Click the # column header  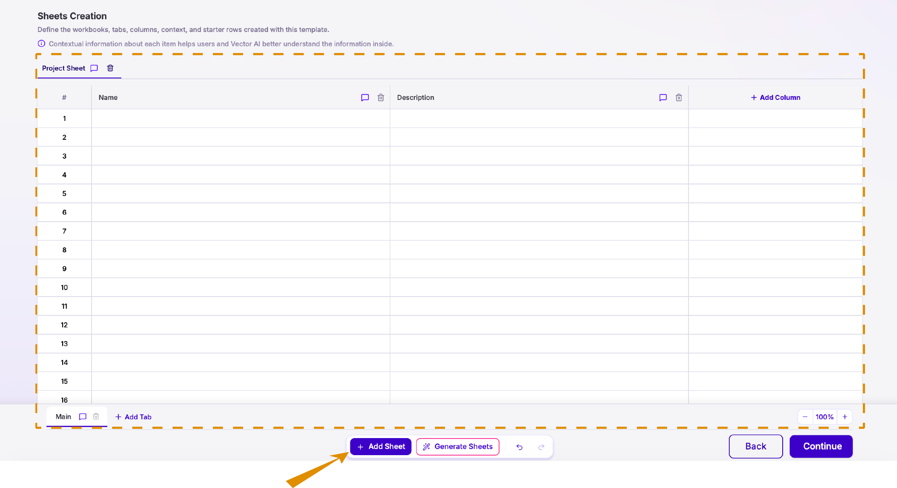click(x=64, y=98)
